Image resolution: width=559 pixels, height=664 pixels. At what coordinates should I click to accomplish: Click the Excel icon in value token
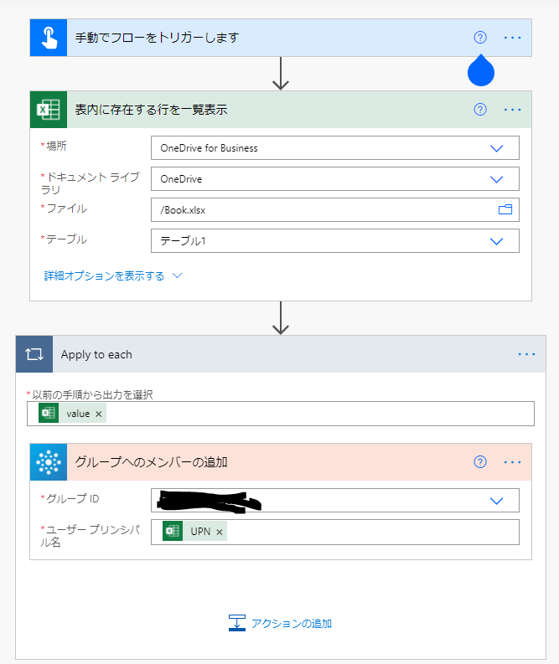point(49,414)
